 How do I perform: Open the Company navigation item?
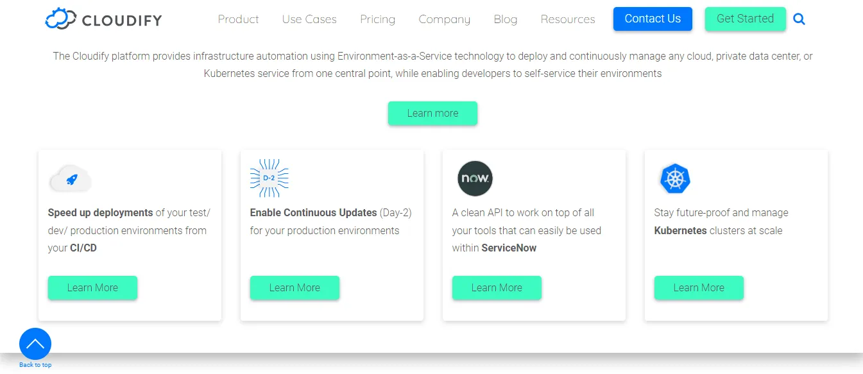pyautogui.click(x=444, y=19)
